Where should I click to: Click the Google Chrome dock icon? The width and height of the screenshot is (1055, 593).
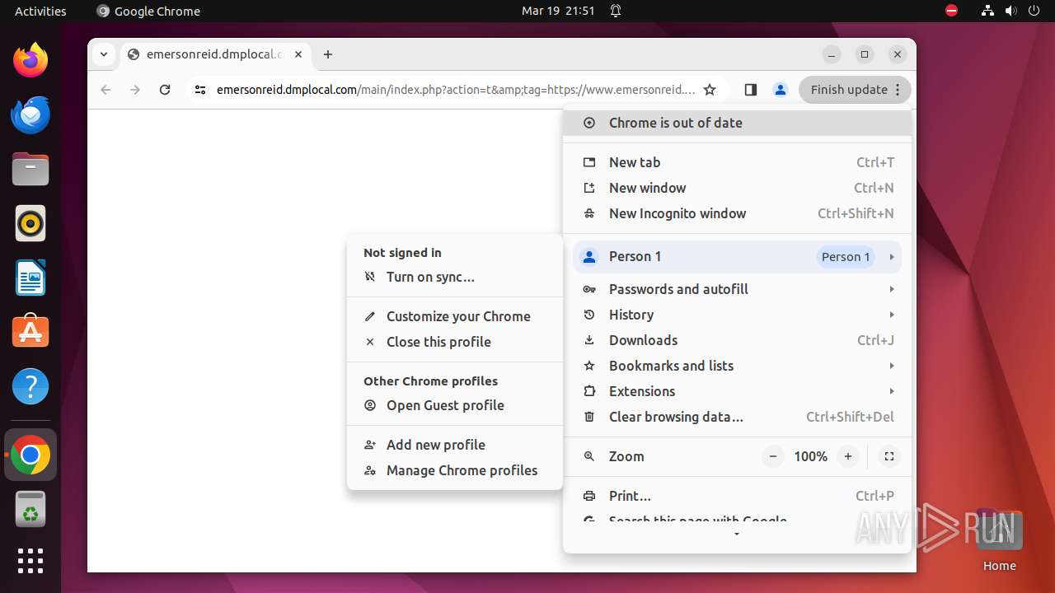tap(30, 455)
